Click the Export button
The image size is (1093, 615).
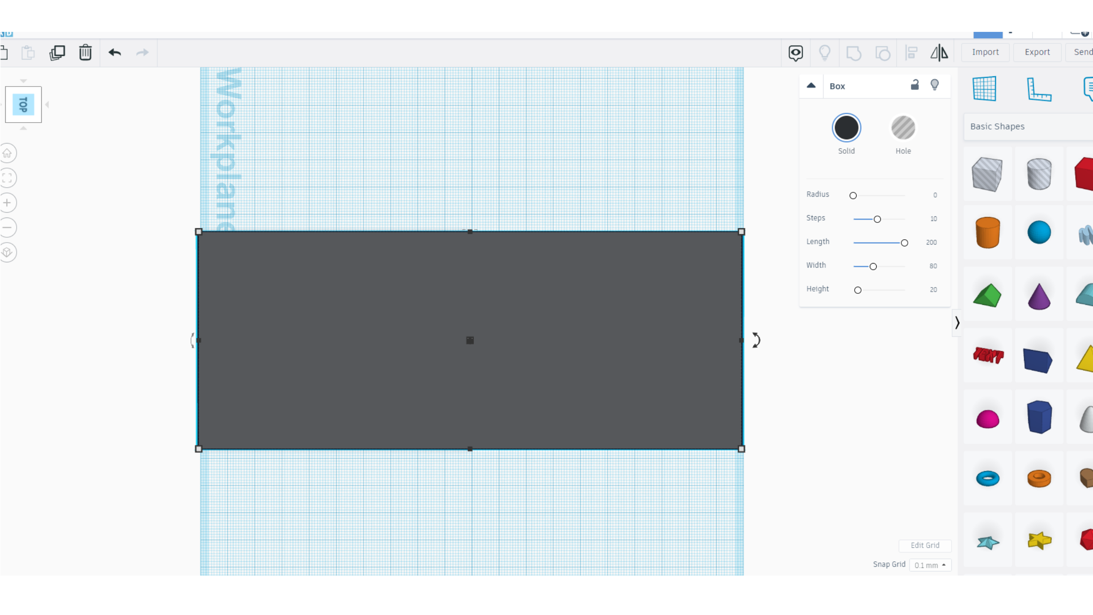click(1036, 52)
